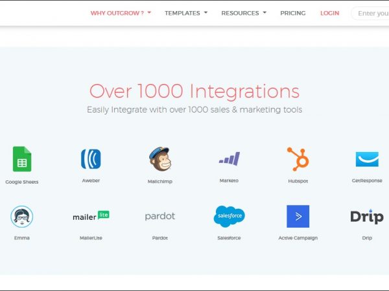The image size is (389, 291).
Task: Click the Mailchimp monkey icon
Action: point(159,159)
